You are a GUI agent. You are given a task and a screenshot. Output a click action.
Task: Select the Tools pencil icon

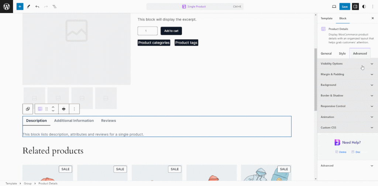28,7
